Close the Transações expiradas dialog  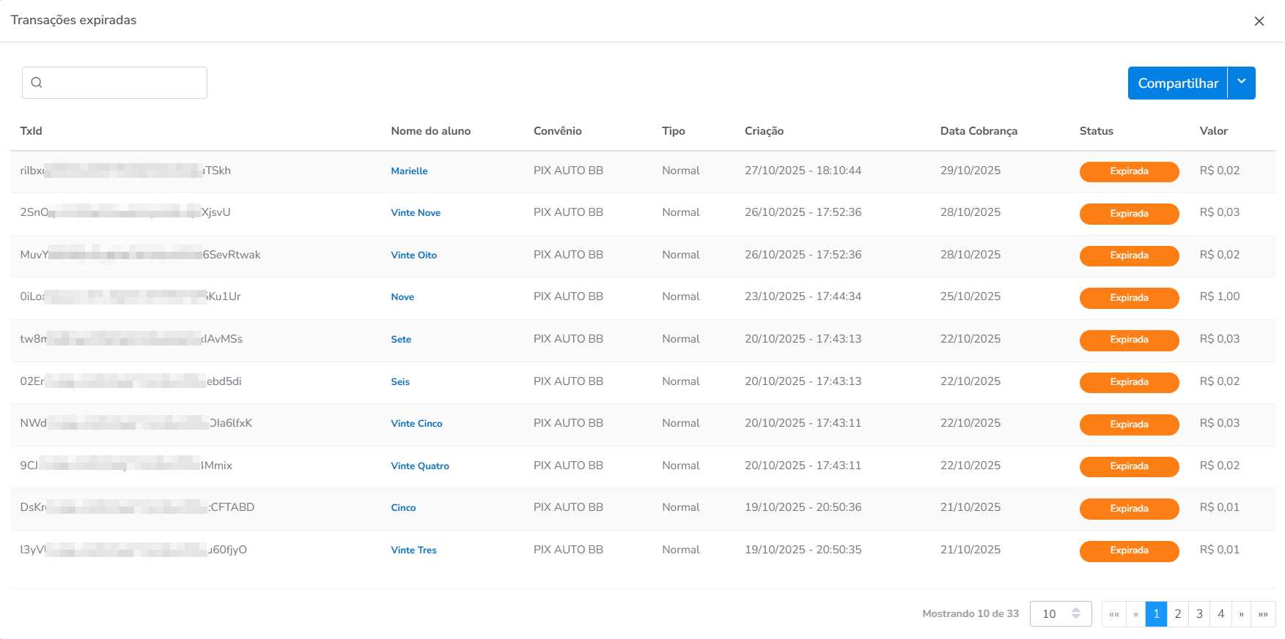pos(1259,21)
